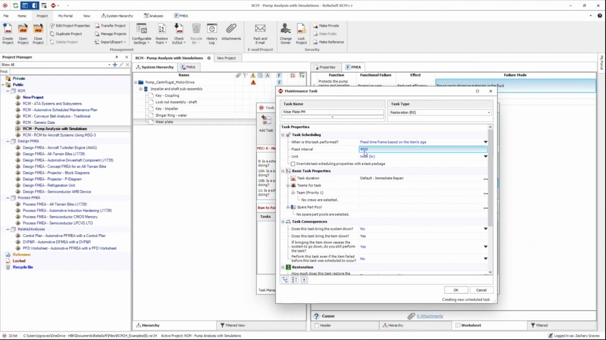Click ellipsis button for Team (Priority 1)

point(485,193)
